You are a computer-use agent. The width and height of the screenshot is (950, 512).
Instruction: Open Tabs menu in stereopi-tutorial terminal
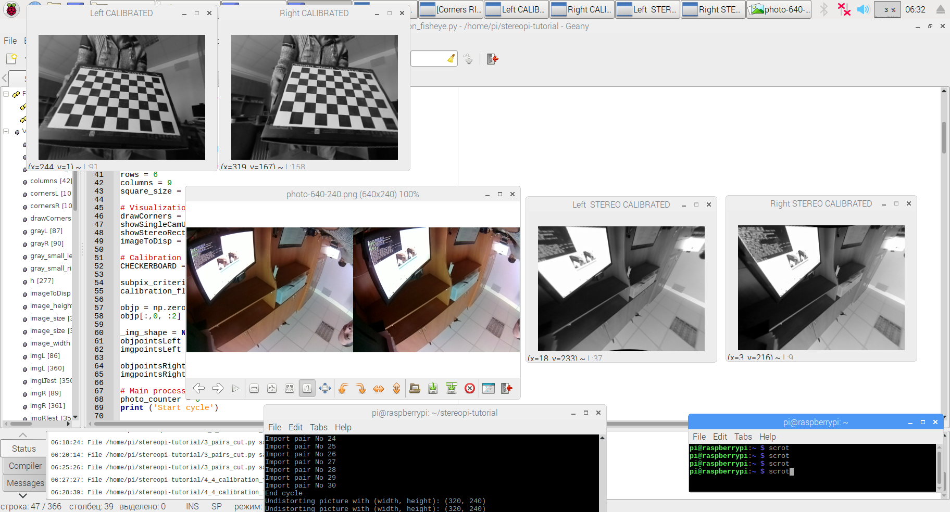pyautogui.click(x=318, y=427)
